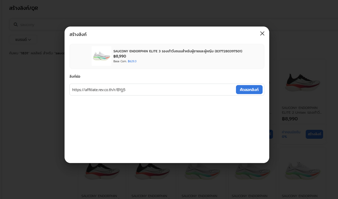Screen dimensions: 338x199
Task: Expand the แบรนด์ brand filter dropdown
Action: (23, 40)
